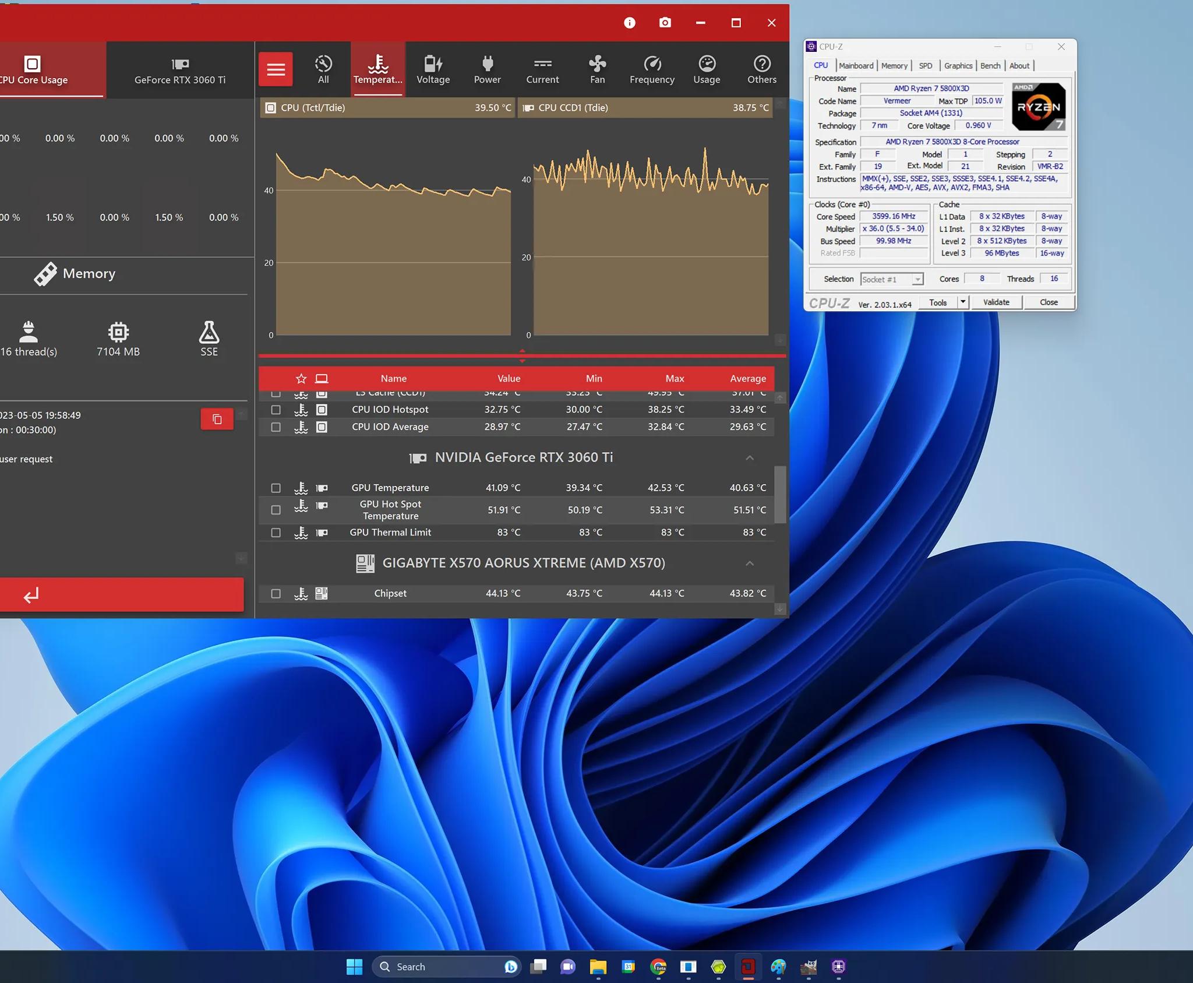Sort sensors by Name column
This screenshot has width=1193, height=983.
(394, 379)
